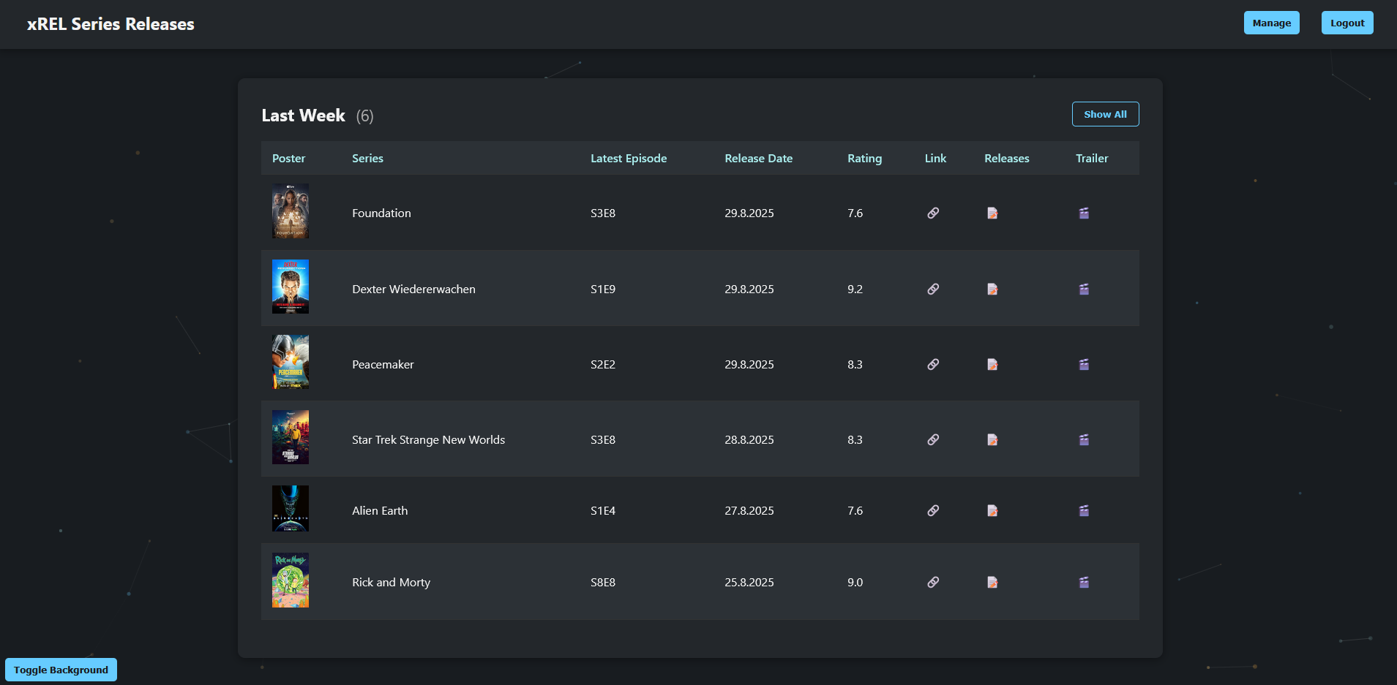This screenshot has width=1397, height=685.
Task: Watch the Rick and Morty trailer
Action: [1084, 583]
